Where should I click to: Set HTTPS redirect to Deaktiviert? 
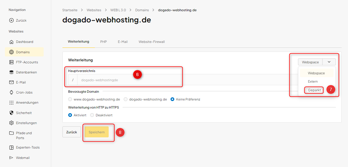92,115
